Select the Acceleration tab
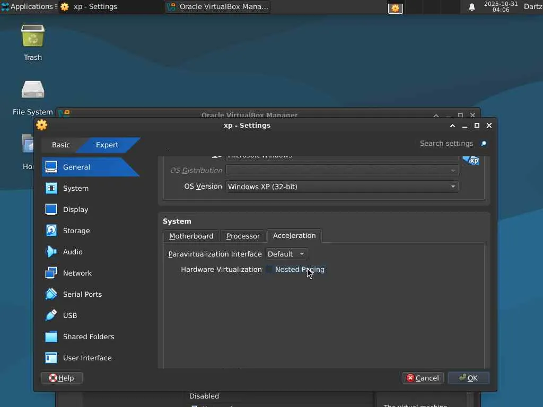 294,236
